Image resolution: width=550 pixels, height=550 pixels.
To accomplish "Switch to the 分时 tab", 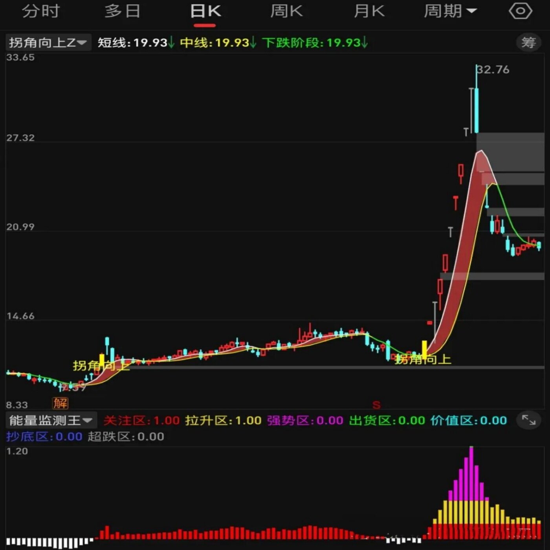I will click(41, 11).
